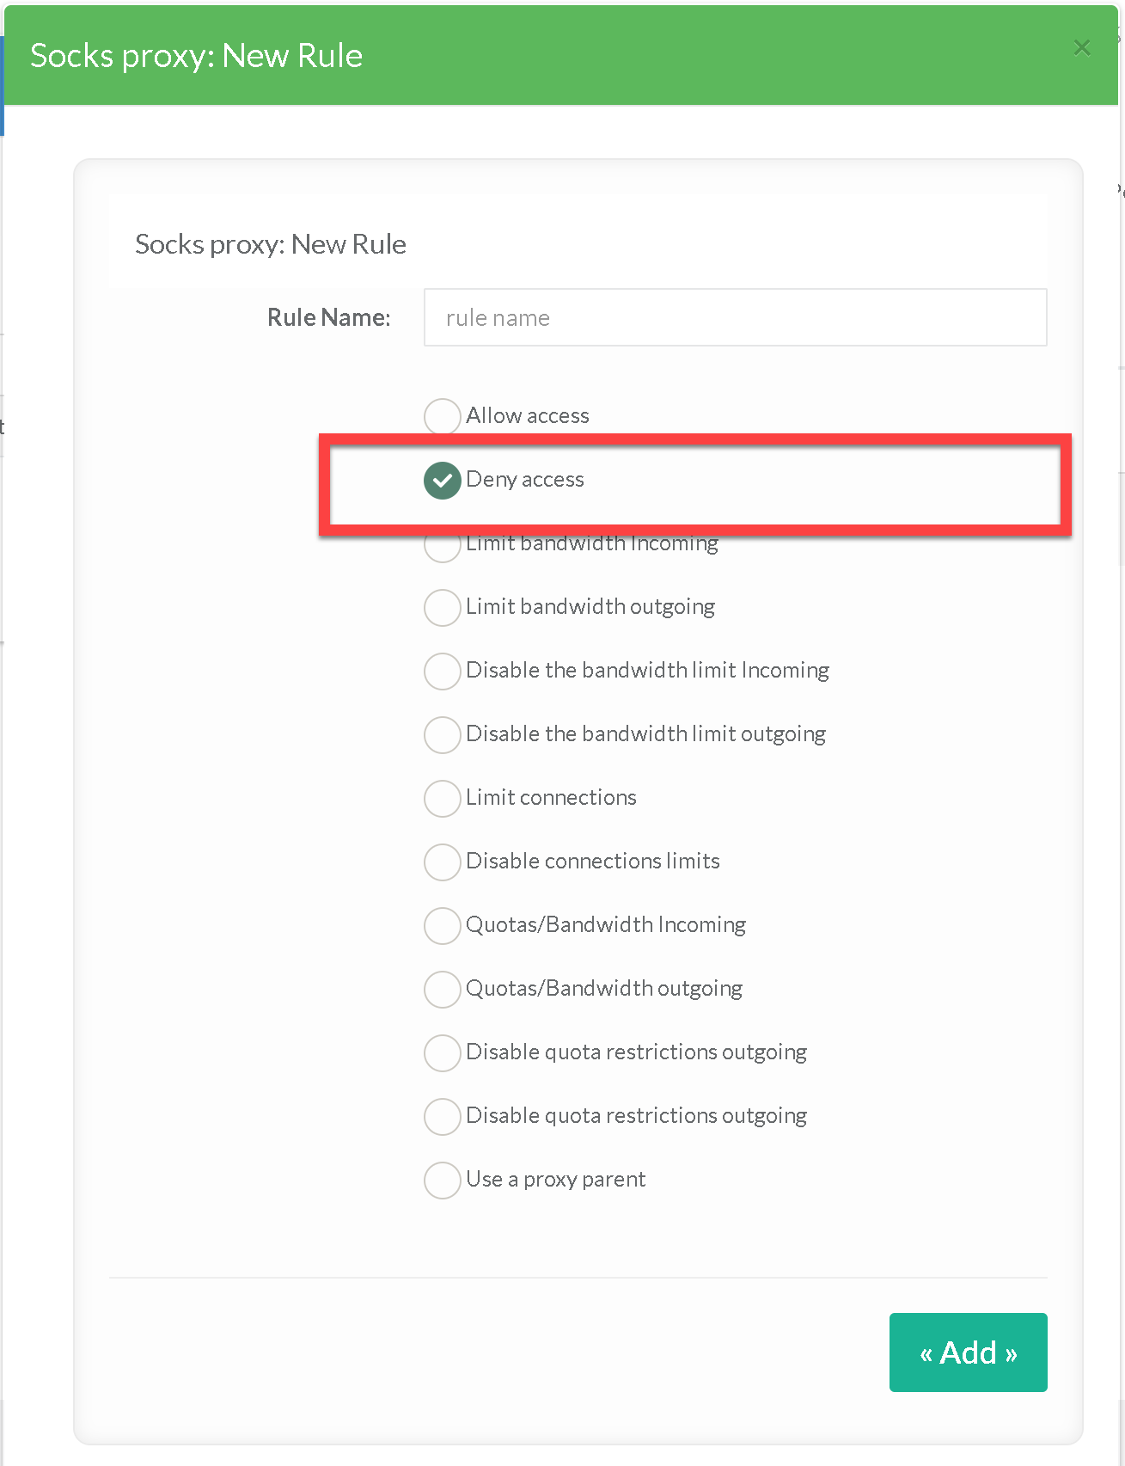Viewport: 1125px width, 1466px height.
Task: Click the Use a proxy parent label
Action: click(555, 1180)
